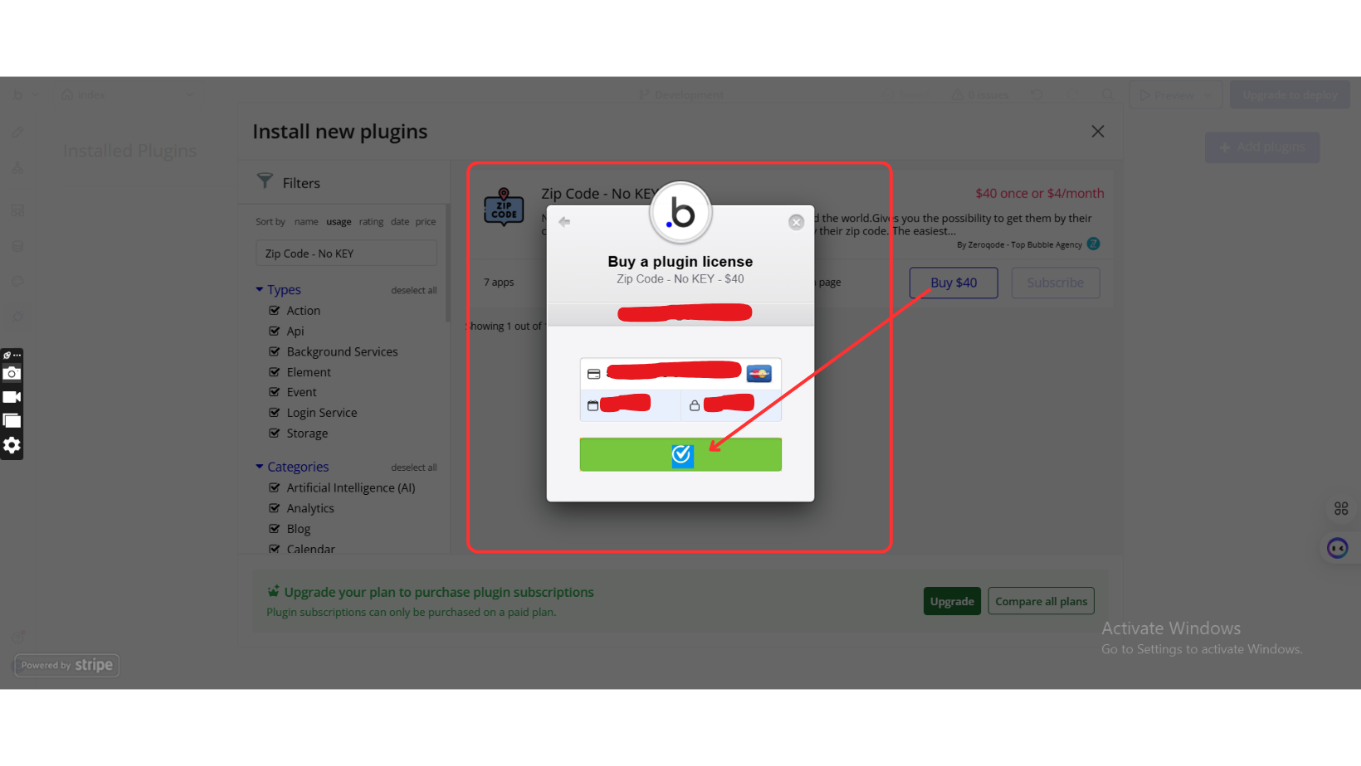The width and height of the screenshot is (1361, 766).
Task: Click Upgrade to deploy button
Action: point(1290,95)
